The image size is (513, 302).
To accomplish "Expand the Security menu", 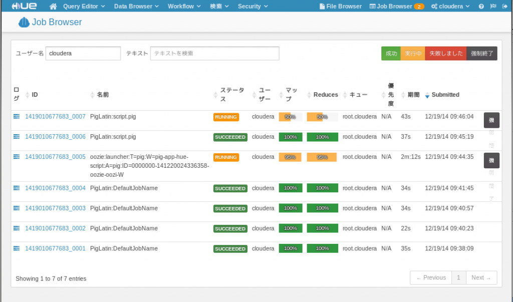I will (x=253, y=6).
